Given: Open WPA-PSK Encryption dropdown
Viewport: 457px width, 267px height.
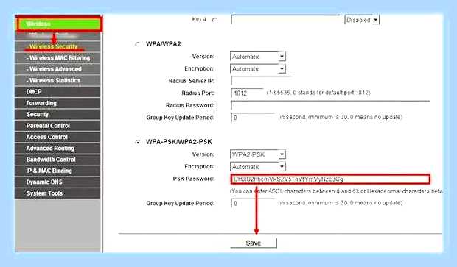Looking at the screenshot, I should 258,167.
